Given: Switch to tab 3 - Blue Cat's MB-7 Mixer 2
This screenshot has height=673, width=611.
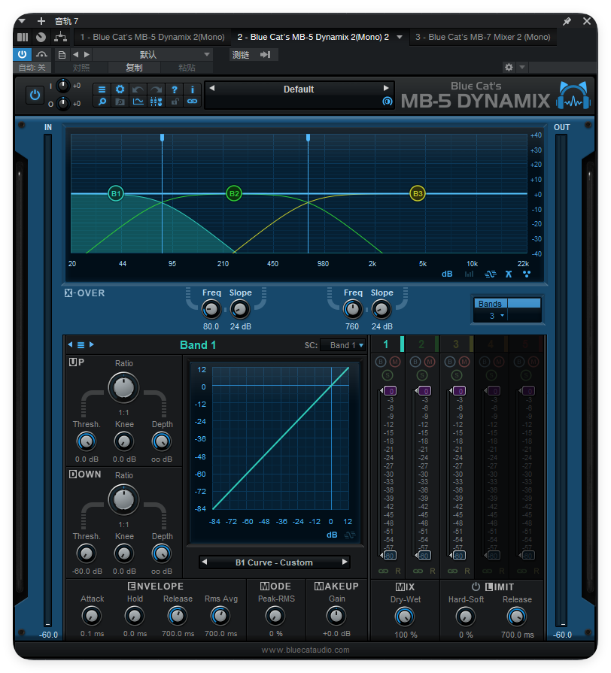Looking at the screenshot, I should [482, 38].
